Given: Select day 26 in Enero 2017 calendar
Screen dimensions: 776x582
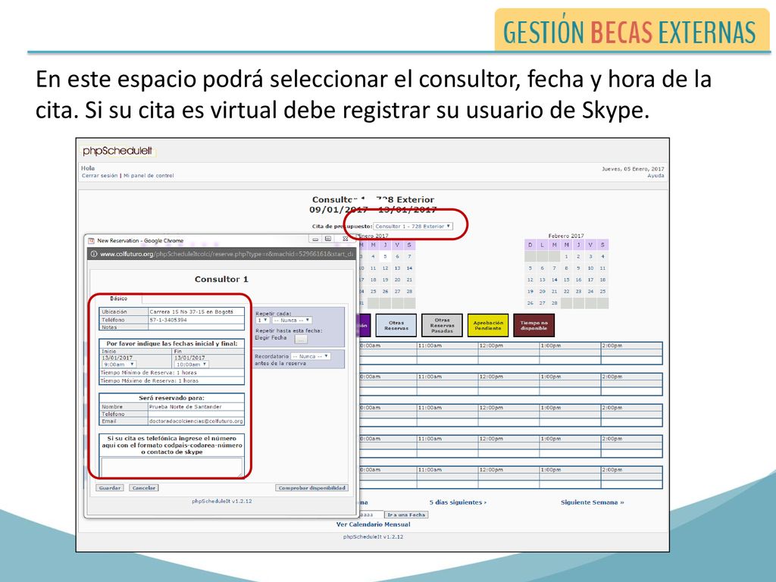Looking at the screenshot, I should (x=385, y=292).
